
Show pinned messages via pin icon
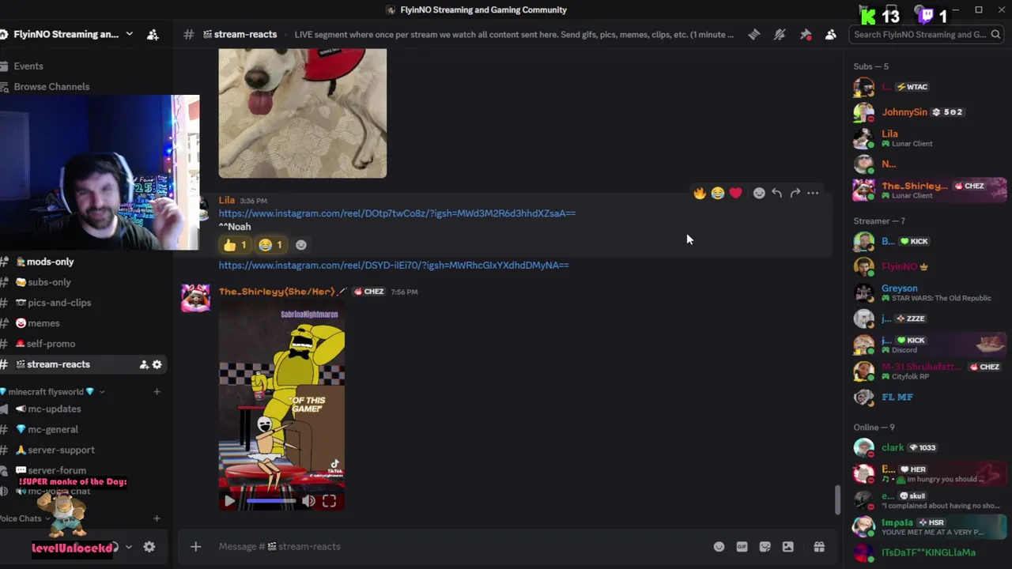[x=806, y=35]
